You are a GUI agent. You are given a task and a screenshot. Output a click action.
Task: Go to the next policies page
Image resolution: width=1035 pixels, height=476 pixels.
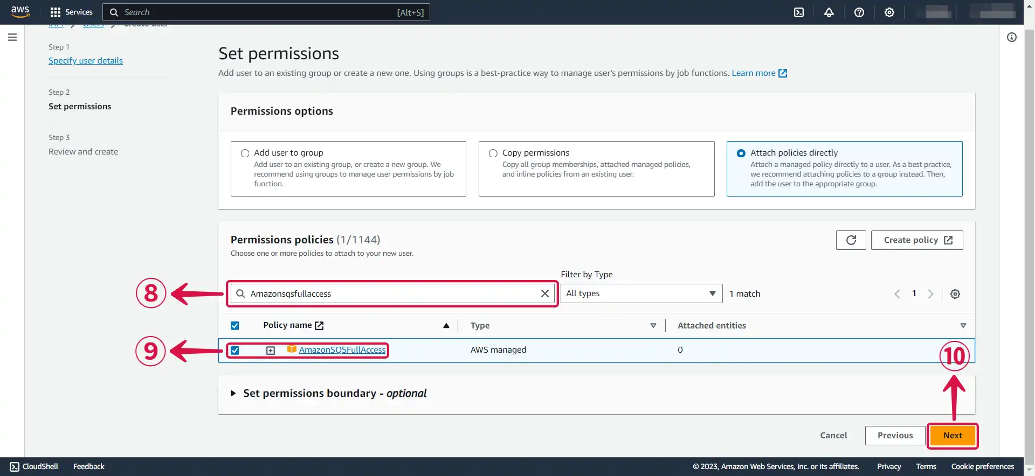pyautogui.click(x=930, y=294)
